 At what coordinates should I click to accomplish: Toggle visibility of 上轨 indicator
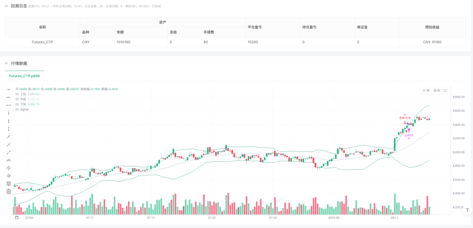coord(17,94)
